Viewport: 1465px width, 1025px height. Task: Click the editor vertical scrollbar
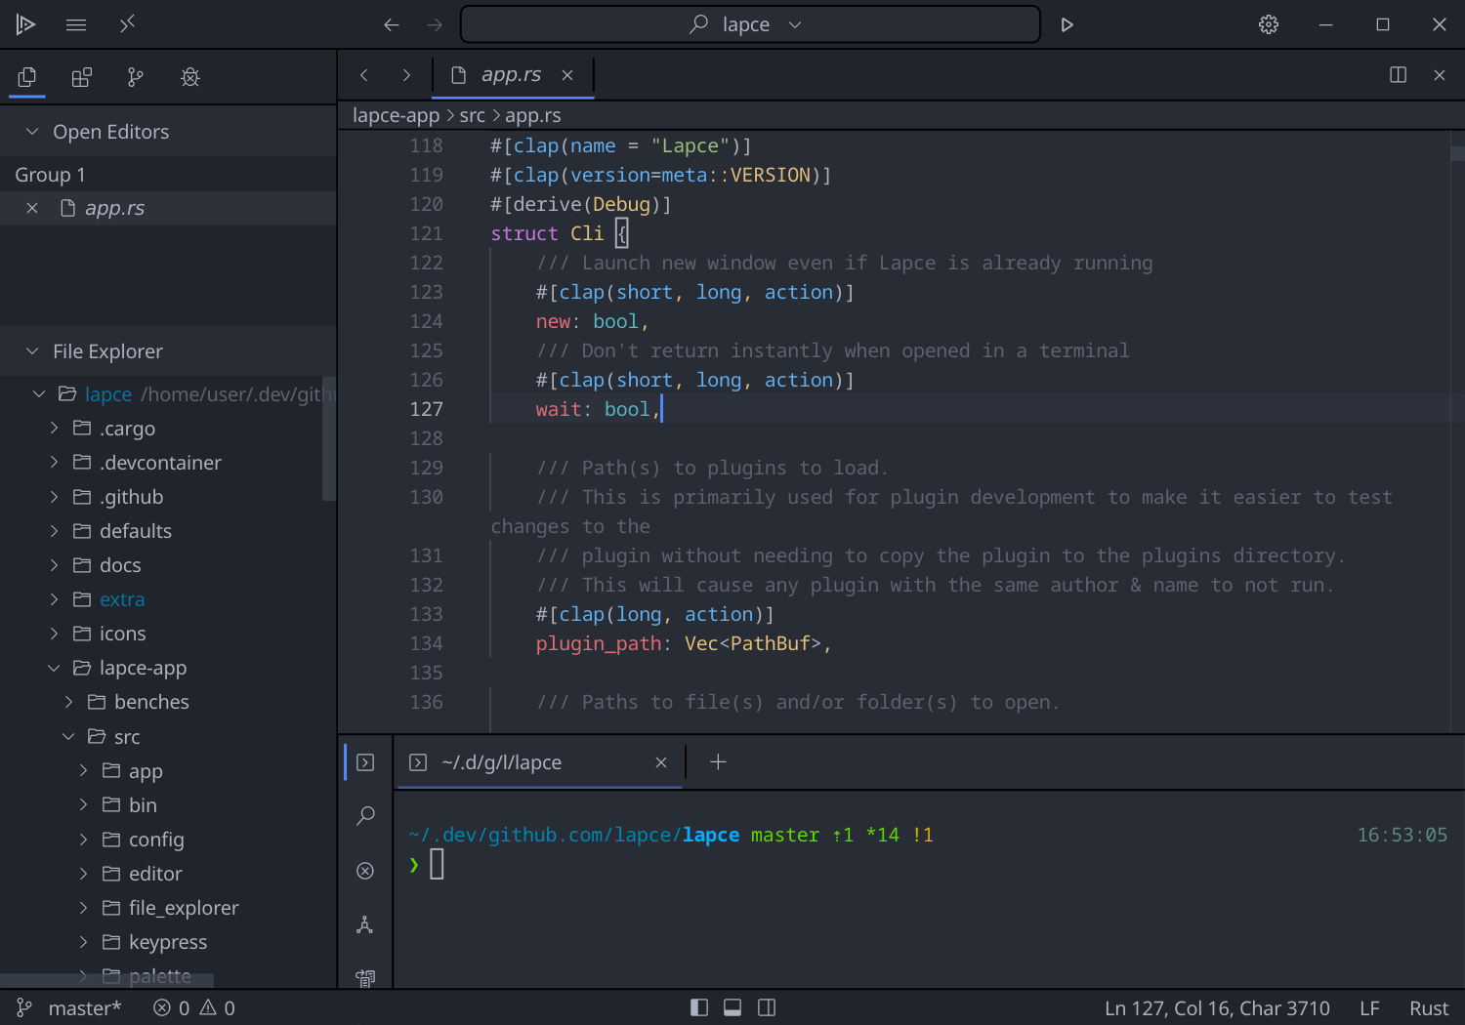tap(1457, 153)
